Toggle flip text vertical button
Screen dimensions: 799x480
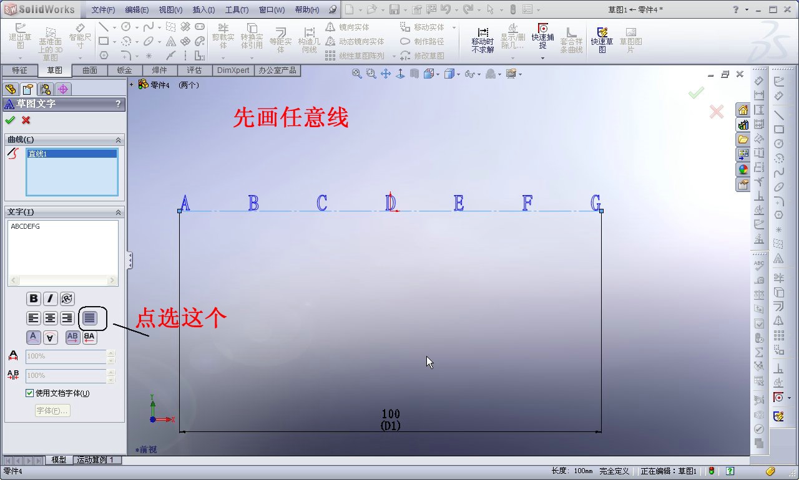(x=34, y=338)
